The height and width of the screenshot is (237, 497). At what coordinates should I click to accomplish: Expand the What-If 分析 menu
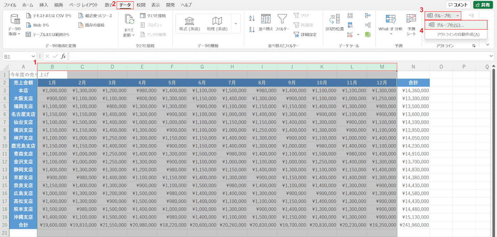(x=390, y=25)
